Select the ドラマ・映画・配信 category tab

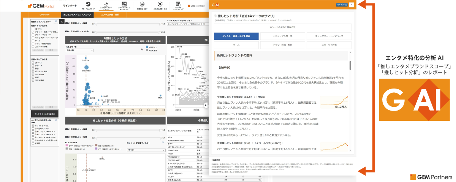pyautogui.click(x=283, y=45)
